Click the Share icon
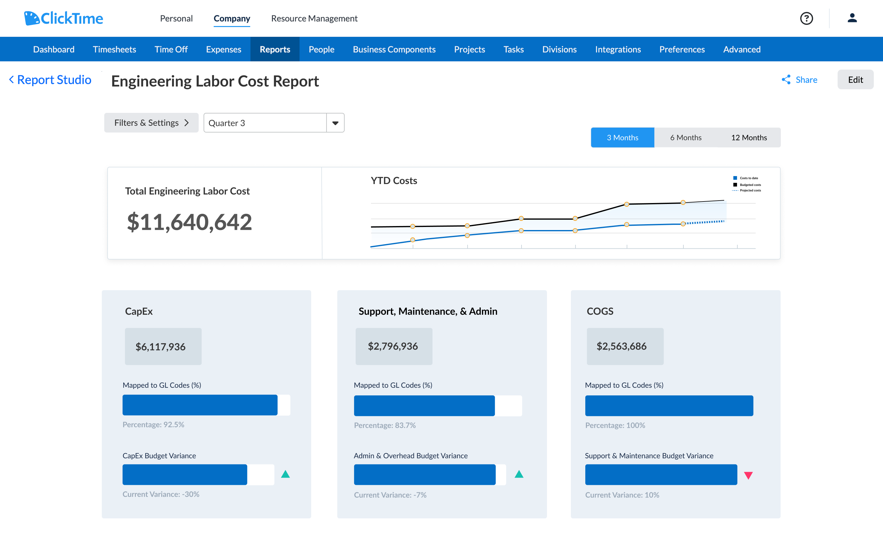The width and height of the screenshot is (883, 557). [786, 80]
